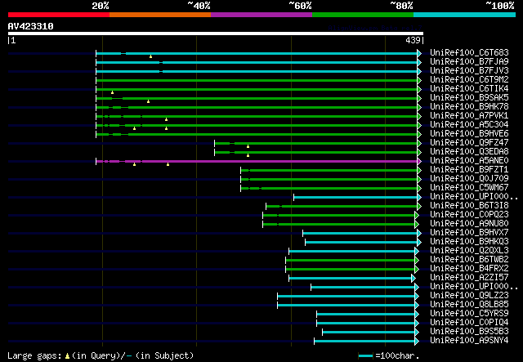The height and width of the screenshot is (362, 523).
Task: Open hit UniRef100_B7FJV3
Action: coord(469,71)
